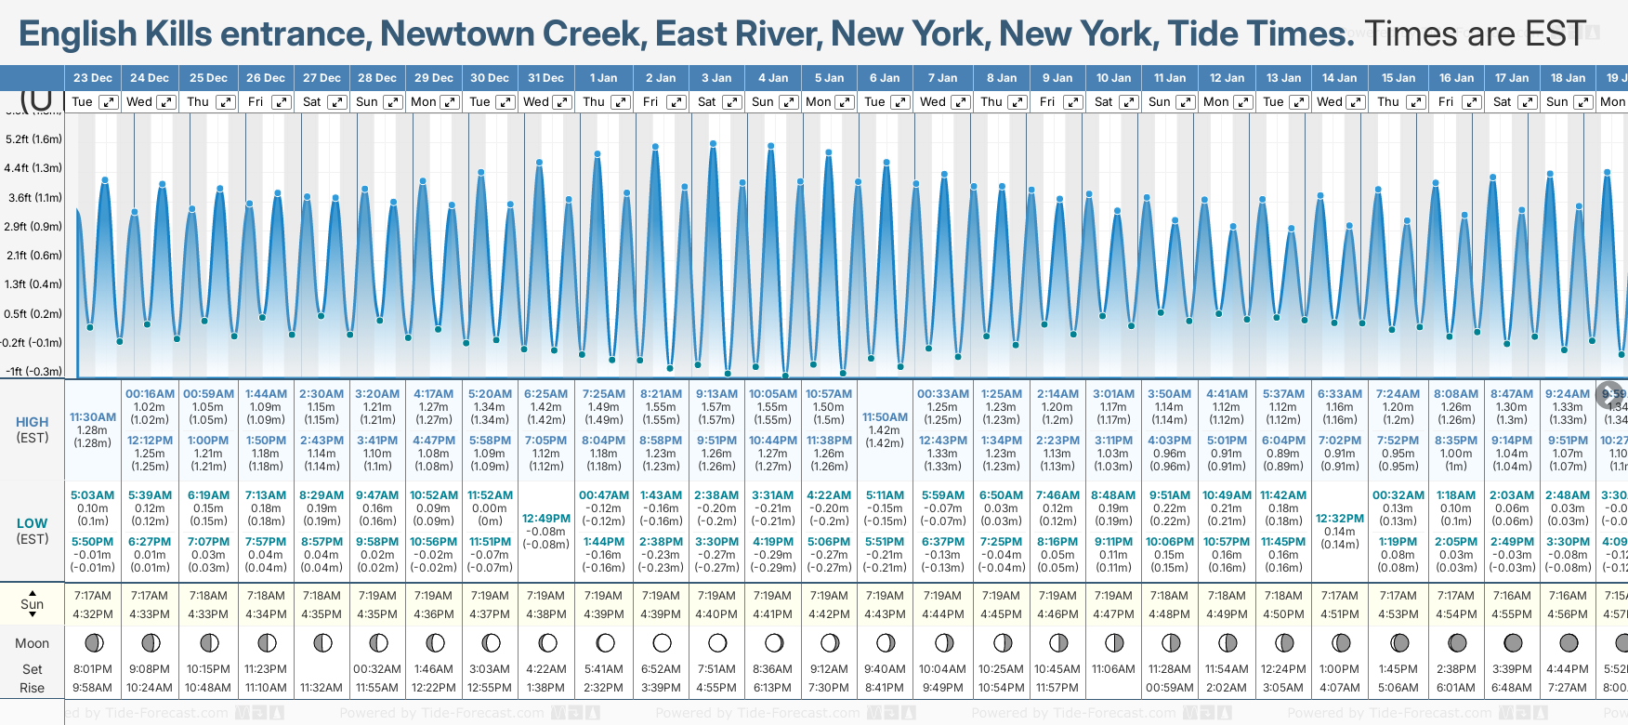Click expand icon for Thu 25 Dec
This screenshot has height=725, width=1628.
coord(226,102)
